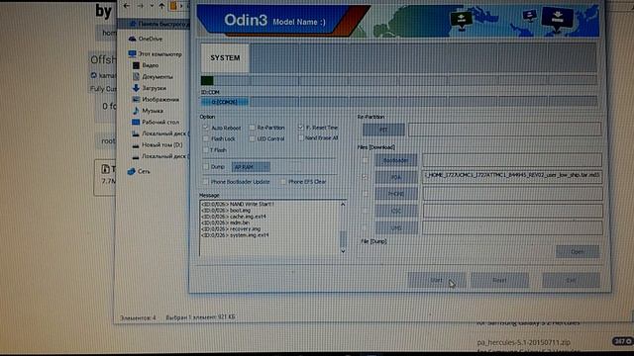The height and width of the screenshot is (356, 634).
Task: Toggle T Flash checkbox
Action: pyautogui.click(x=205, y=150)
